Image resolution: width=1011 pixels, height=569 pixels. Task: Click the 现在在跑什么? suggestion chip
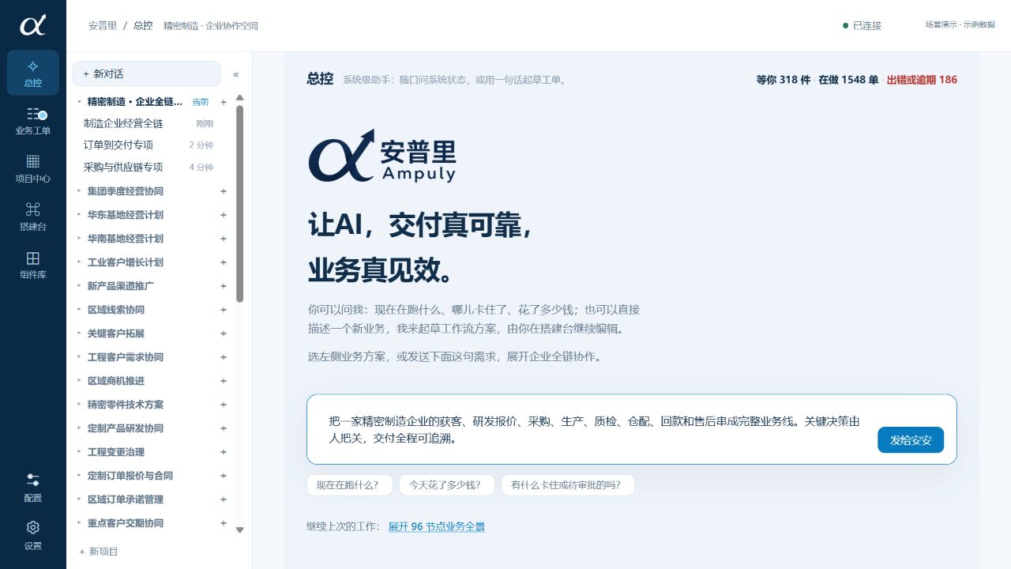pyautogui.click(x=349, y=485)
